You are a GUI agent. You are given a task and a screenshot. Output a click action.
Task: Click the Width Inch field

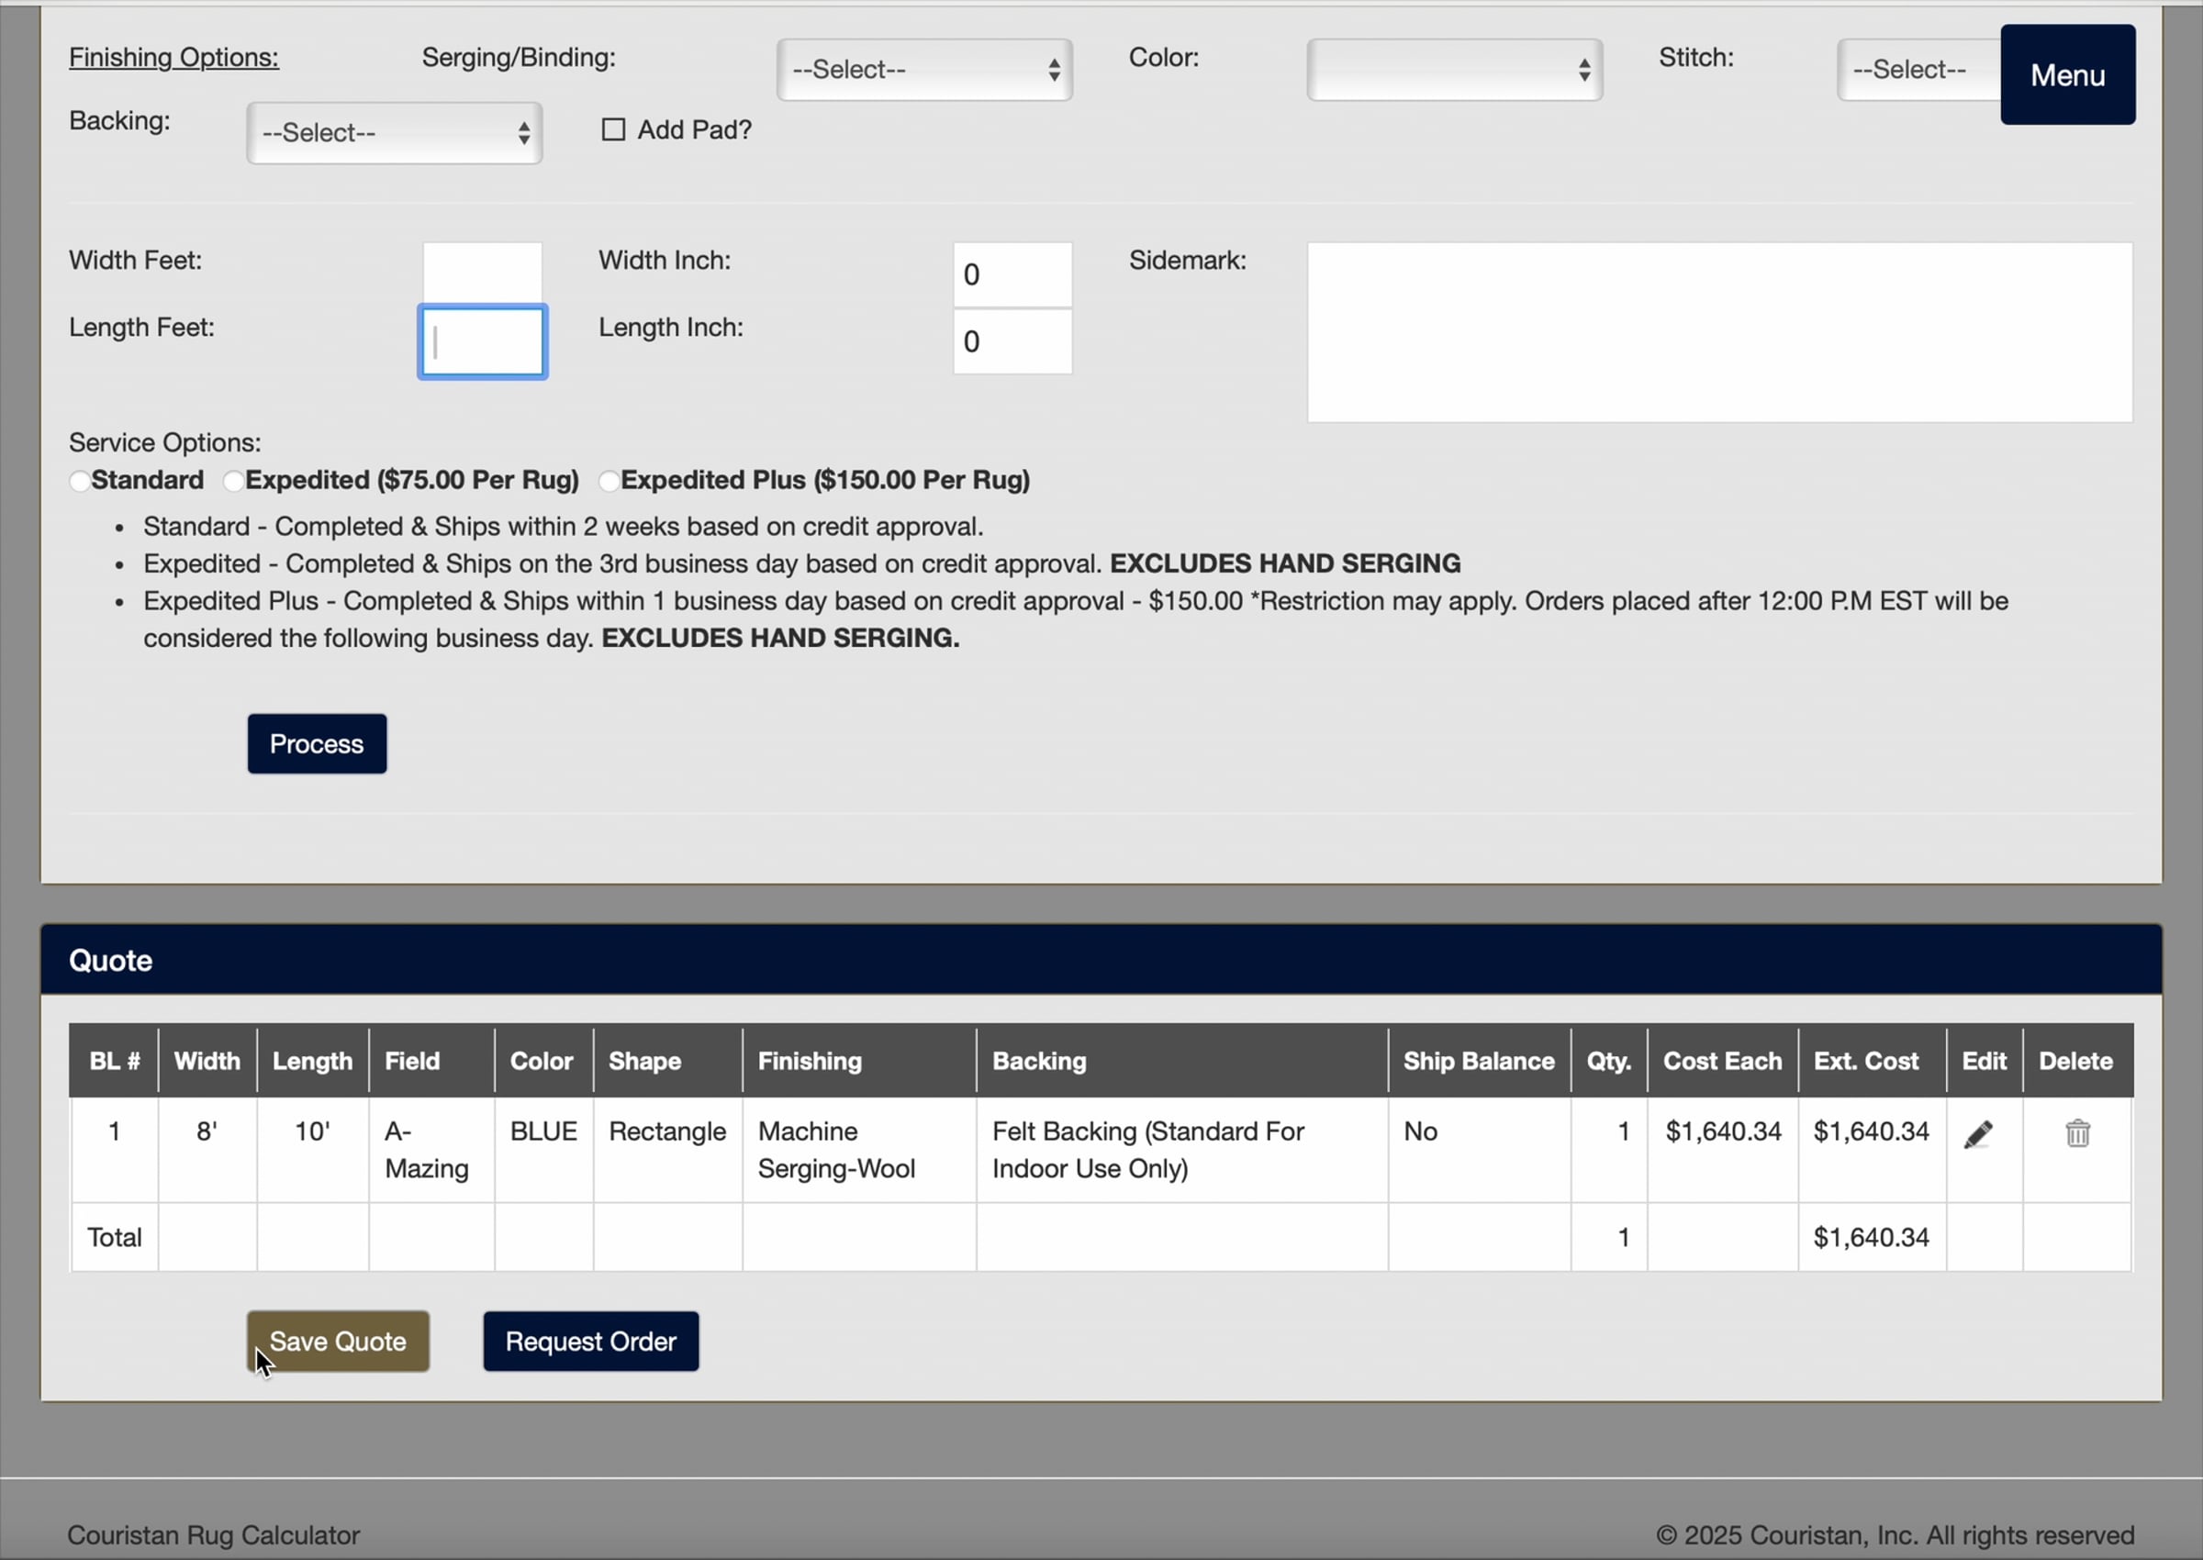(x=1012, y=273)
